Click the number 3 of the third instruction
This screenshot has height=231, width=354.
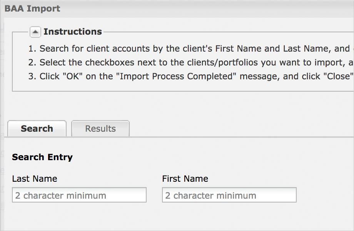pyautogui.click(x=31, y=76)
